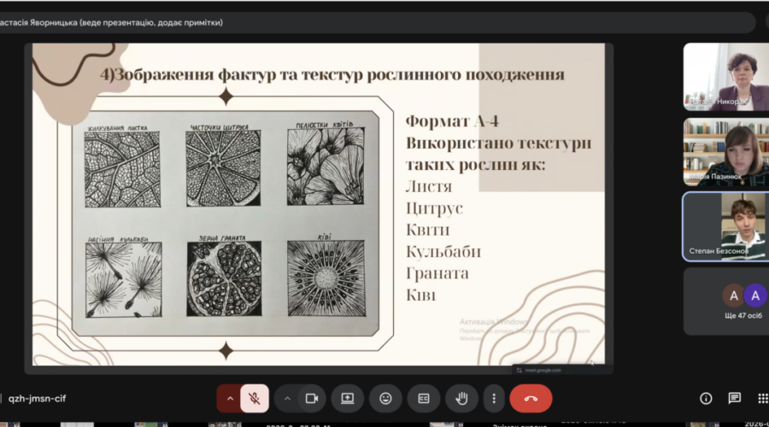The width and height of the screenshot is (769, 427).
Task: Click the dandelion seeds drawing on slide
Action: [x=124, y=280]
